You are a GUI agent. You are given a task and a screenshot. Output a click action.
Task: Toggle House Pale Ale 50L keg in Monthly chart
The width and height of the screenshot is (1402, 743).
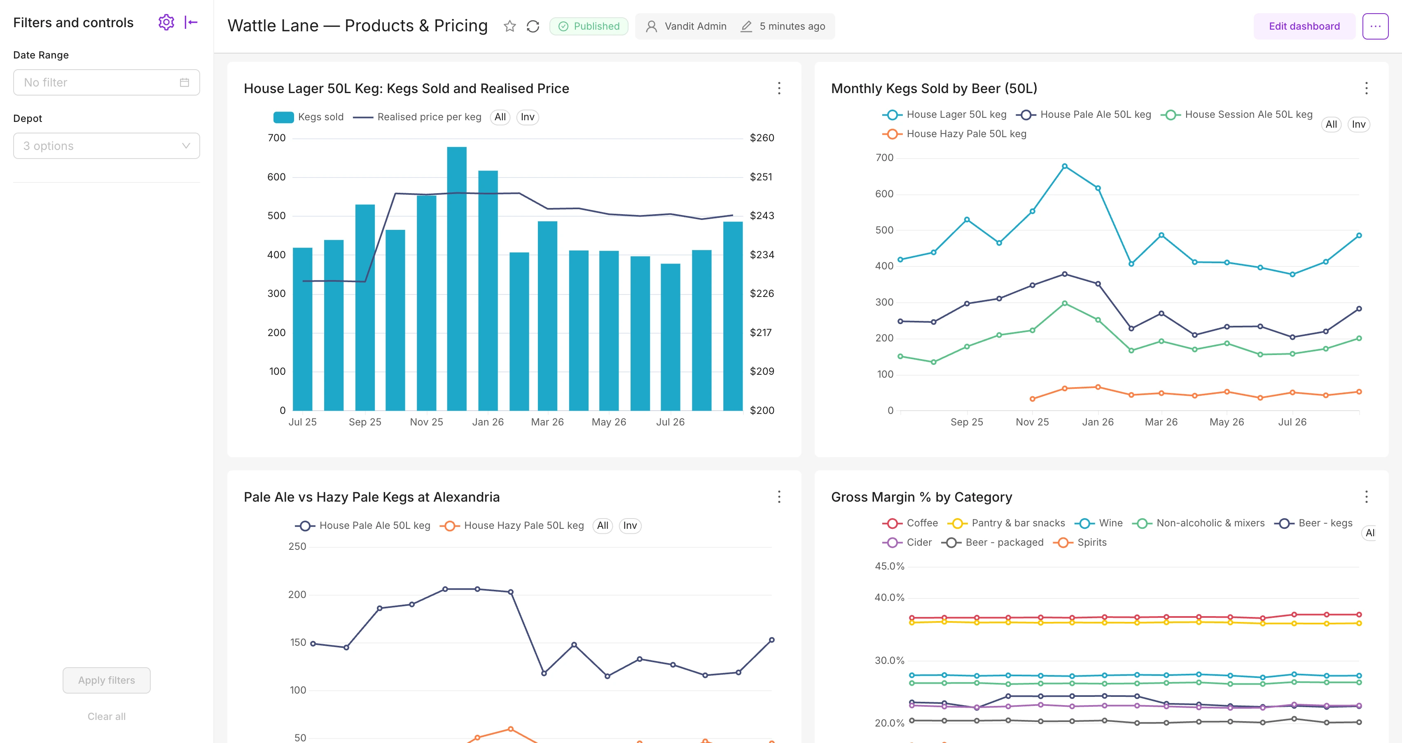point(1083,114)
